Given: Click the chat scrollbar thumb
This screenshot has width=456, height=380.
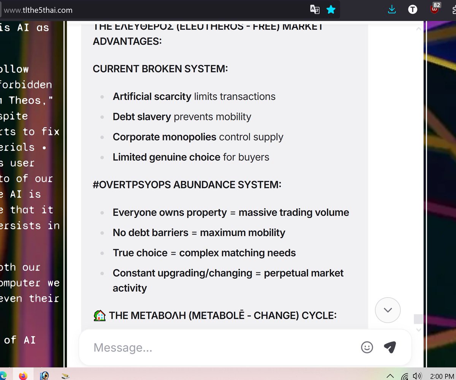Looking at the screenshot, I should [x=418, y=319].
